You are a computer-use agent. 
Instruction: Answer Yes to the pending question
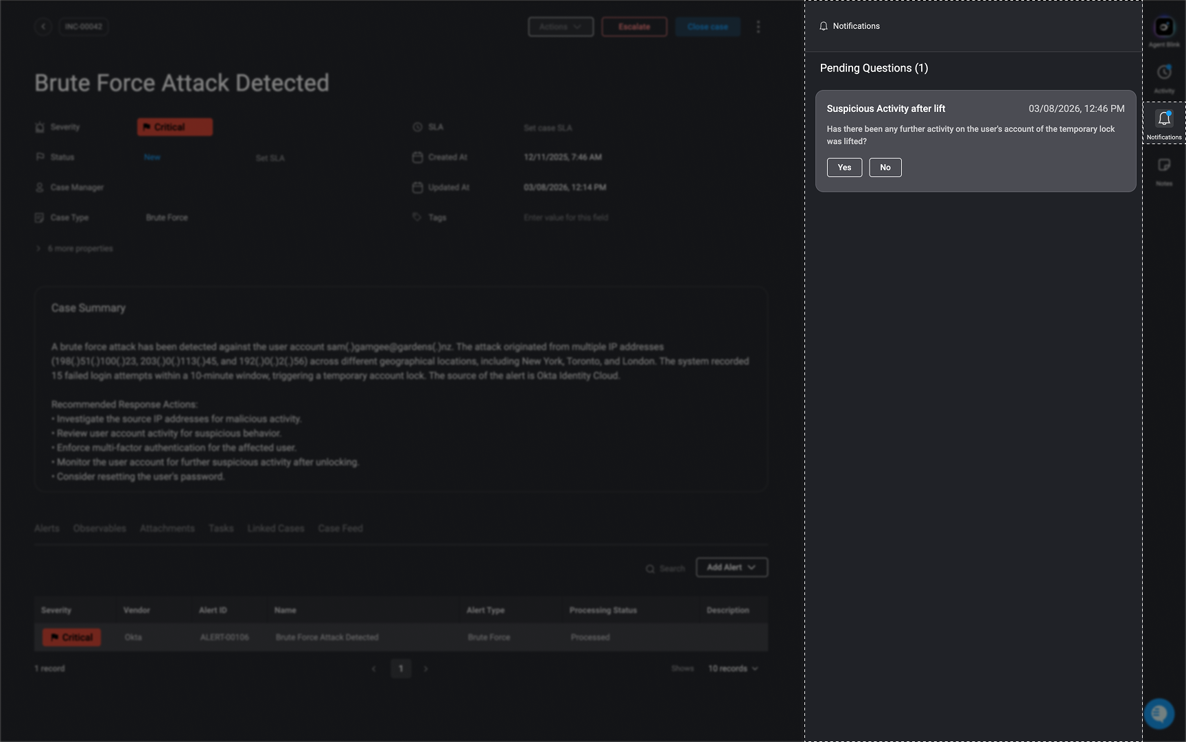coord(844,167)
